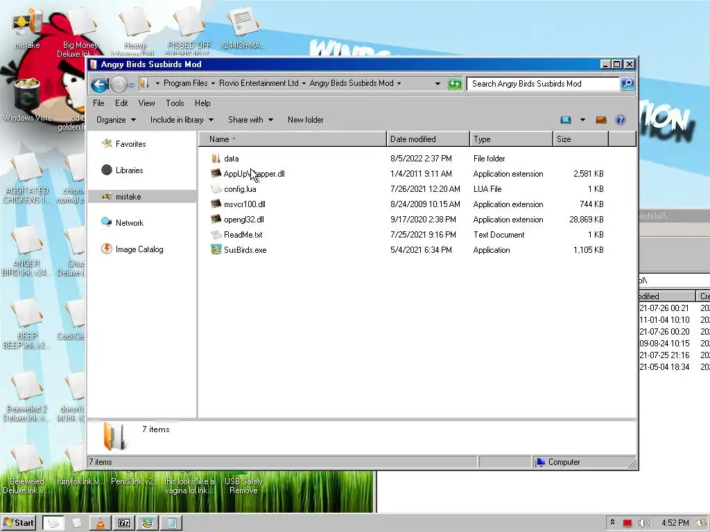Click the volume speaker tray icon
710x532 pixels.
point(643,523)
